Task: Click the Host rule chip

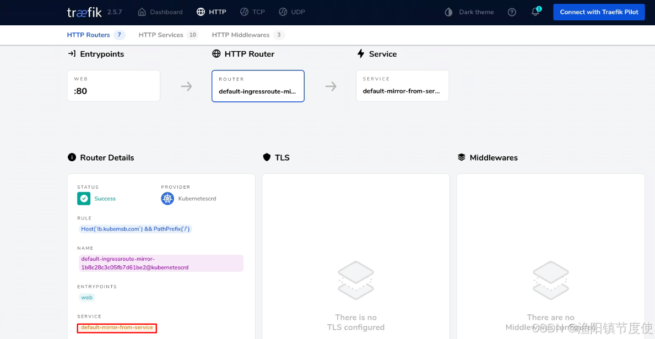Action: pyautogui.click(x=136, y=229)
